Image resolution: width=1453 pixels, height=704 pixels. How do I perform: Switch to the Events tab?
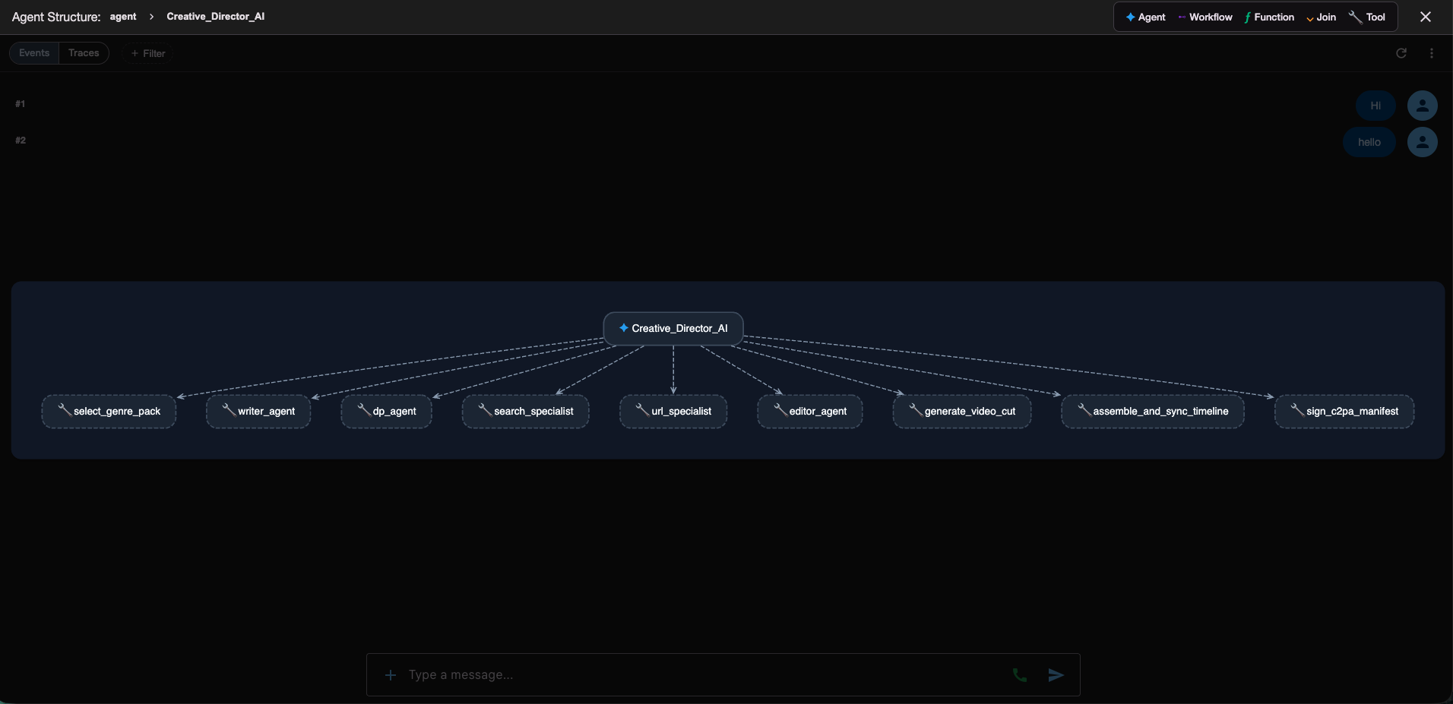[34, 53]
